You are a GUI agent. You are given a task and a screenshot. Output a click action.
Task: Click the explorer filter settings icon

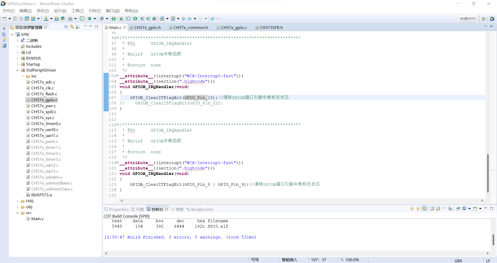point(78,27)
